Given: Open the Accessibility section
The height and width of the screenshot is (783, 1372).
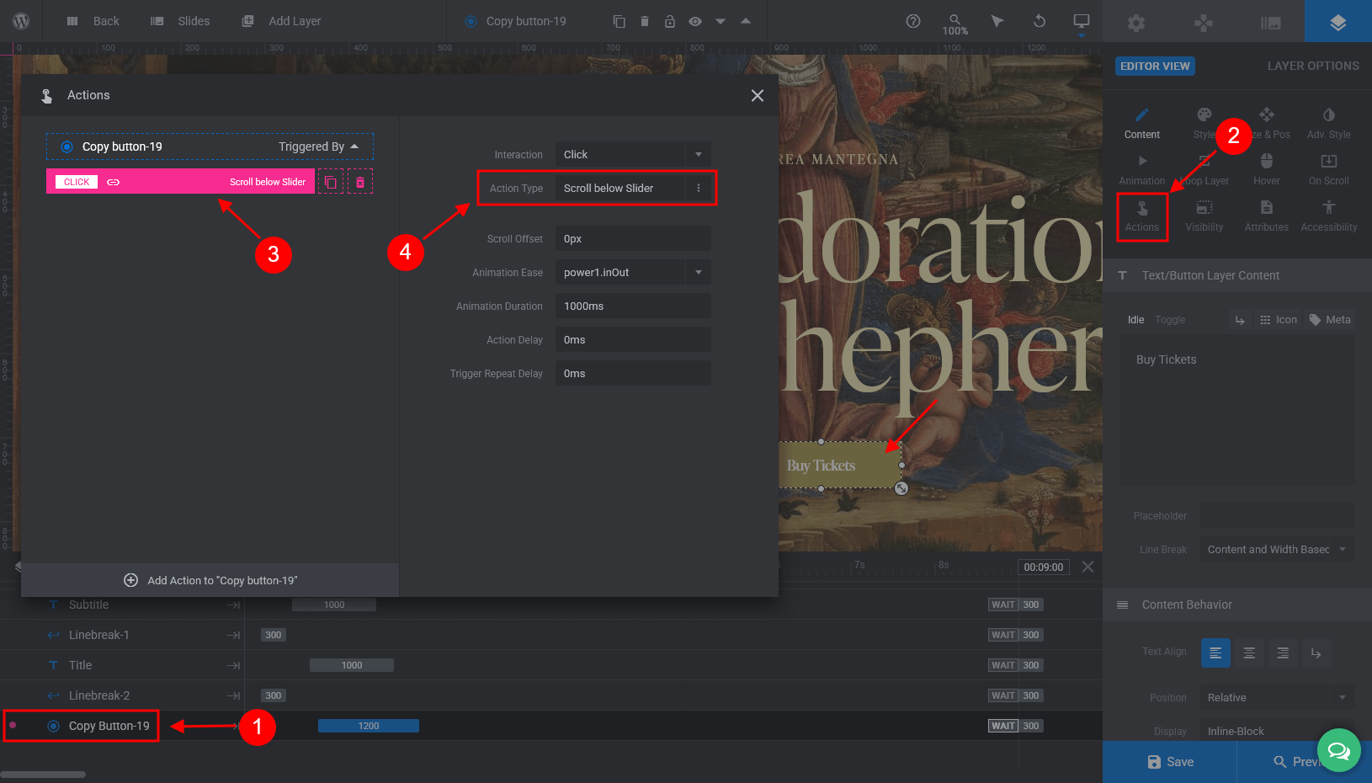Looking at the screenshot, I should [x=1329, y=216].
